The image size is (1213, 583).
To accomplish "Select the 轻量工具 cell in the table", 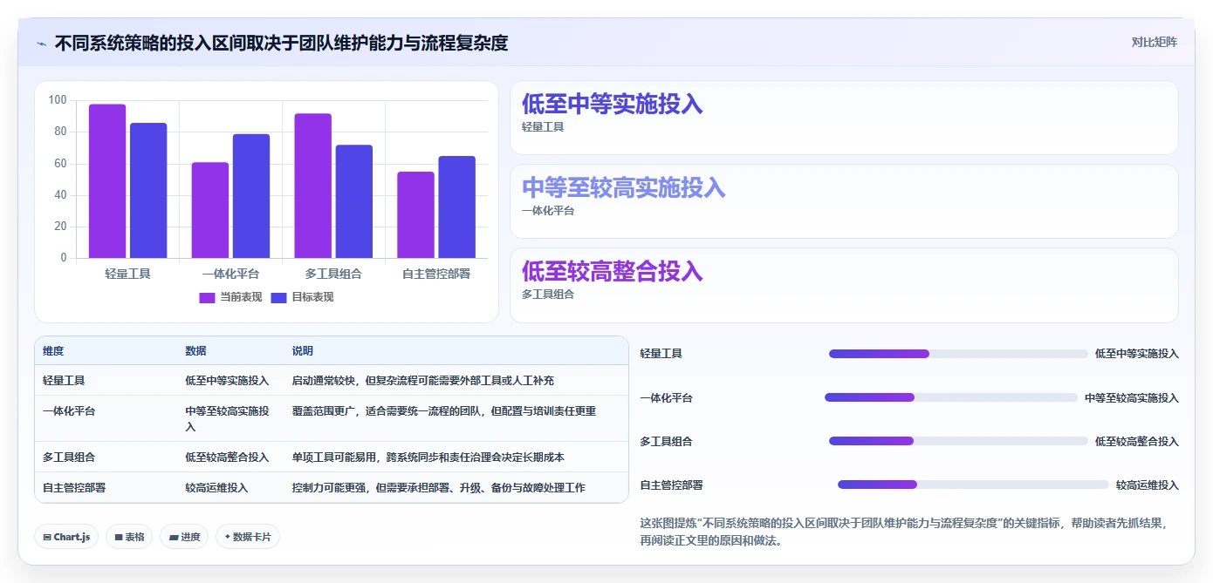I will (x=64, y=381).
